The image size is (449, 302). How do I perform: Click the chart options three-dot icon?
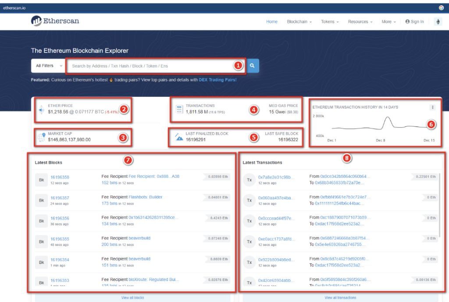(x=433, y=107)
